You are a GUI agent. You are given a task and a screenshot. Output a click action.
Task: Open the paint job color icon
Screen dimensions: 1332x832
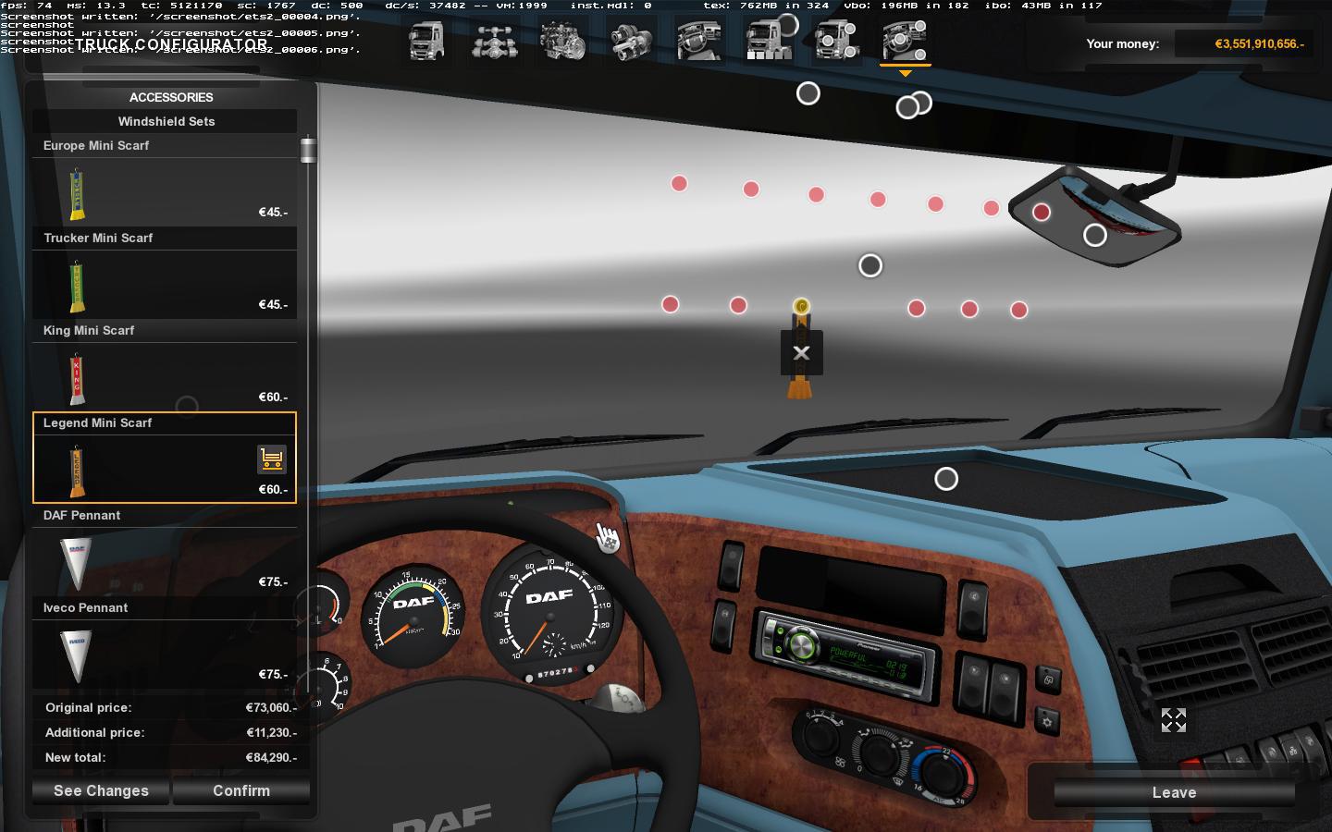click(x=769, y=42)
